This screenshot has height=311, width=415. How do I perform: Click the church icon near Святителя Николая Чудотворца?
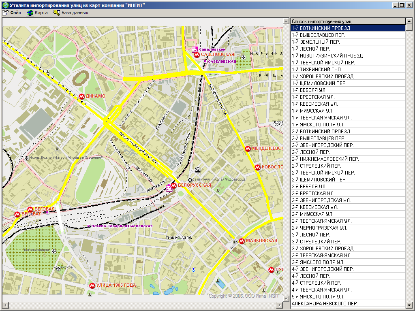click(189, 179)
